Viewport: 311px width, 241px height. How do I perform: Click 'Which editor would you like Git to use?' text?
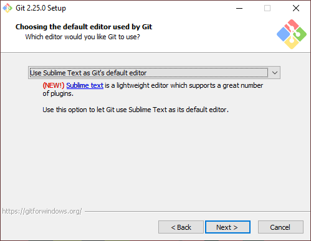coord(82,37)
